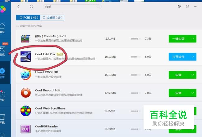The width and height of the screenshot is (202, 137).
Task: Click the 0.35MB size of Cool Web Scrollbars
Action: 110,111
